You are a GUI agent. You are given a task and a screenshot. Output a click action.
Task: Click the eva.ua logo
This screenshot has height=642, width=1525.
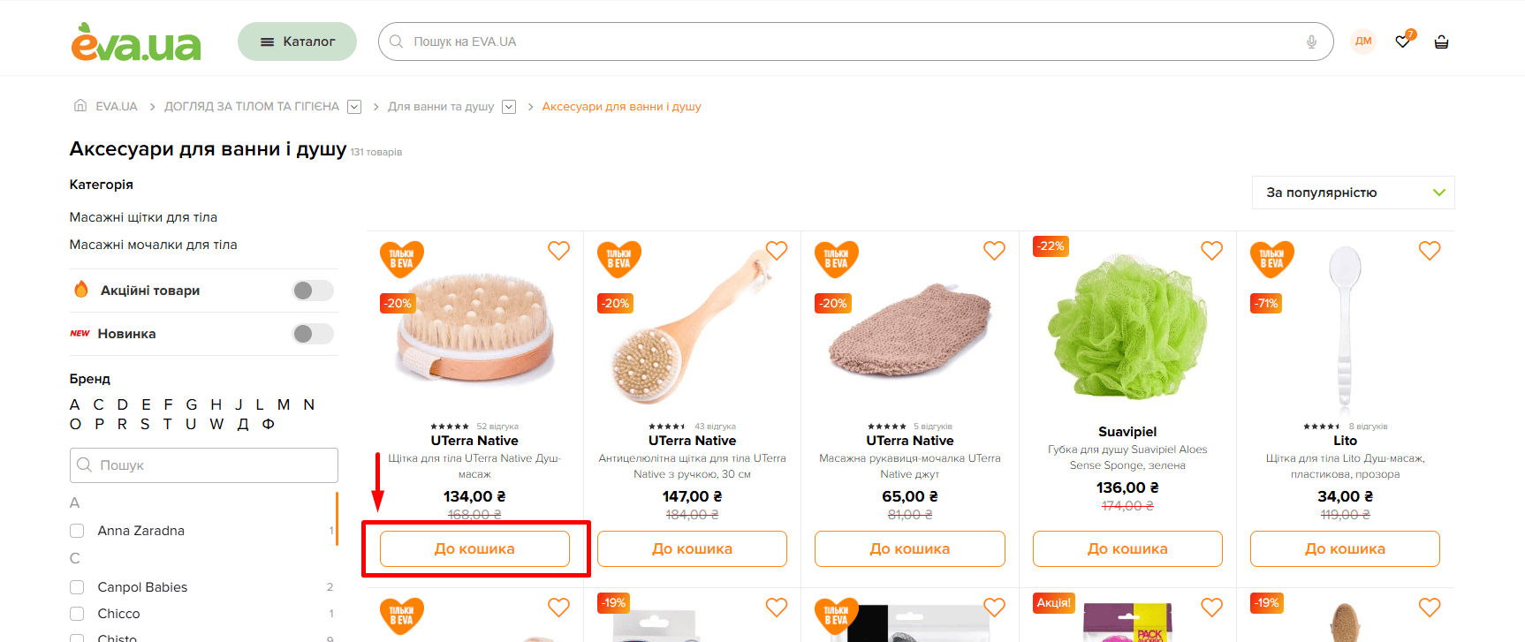pyautogui.click(x=136, y=42)
